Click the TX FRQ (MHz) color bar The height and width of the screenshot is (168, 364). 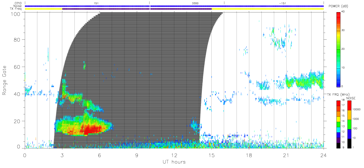(338, 124)
